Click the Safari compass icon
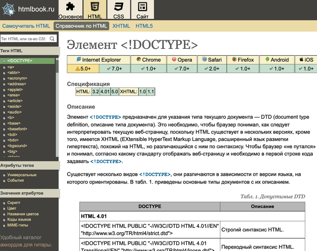This screenshot has height=251, width=317. [x=205, y=59]
